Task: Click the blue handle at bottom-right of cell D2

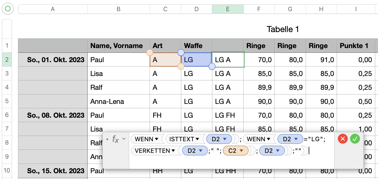Action: (x=212, y=66)
